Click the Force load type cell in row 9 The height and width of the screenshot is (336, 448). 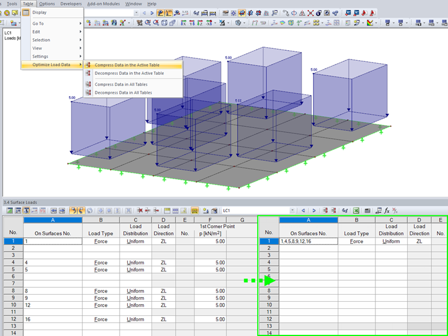[101, 298]
